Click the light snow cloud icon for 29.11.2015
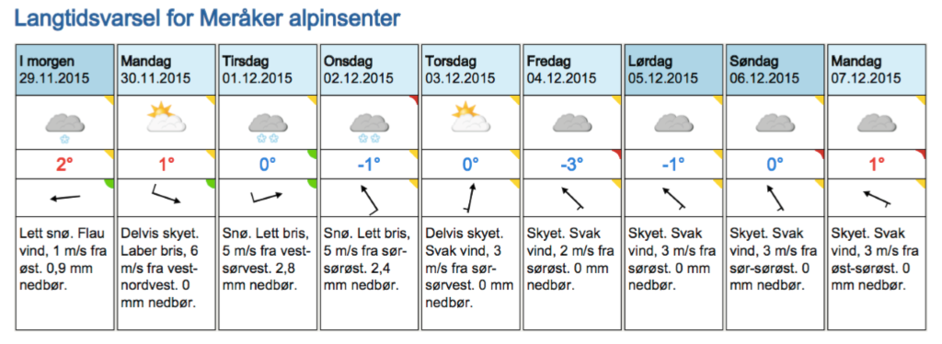The height and width of the screenshot is (344, 942). [x=65, y=127]
